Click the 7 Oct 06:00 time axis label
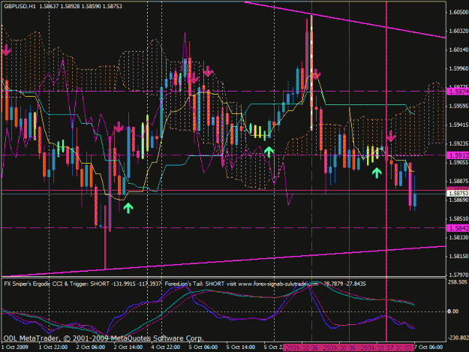Screen dimensions: 469x352 (428, 347)
